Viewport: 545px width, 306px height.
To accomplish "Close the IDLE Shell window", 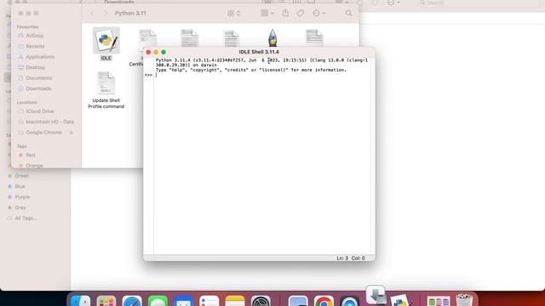I will click(148, 52).
